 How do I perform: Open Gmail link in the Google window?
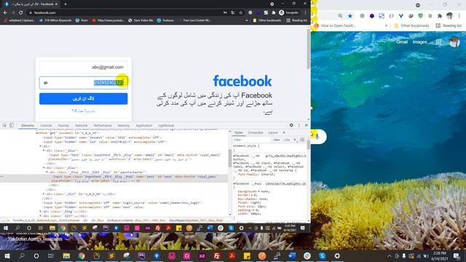pyautogui.click(x=402, y=42)
